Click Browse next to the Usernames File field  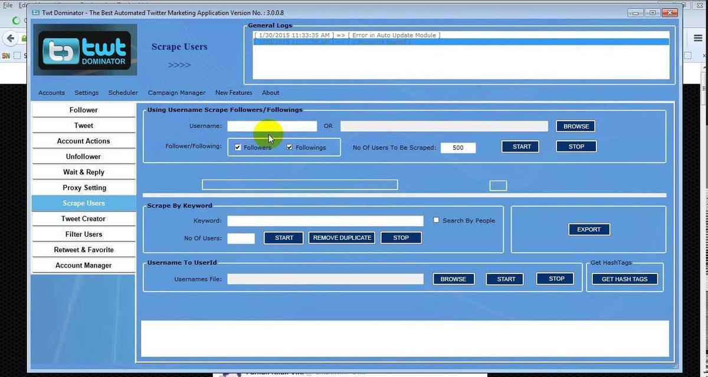coord(453,279)
